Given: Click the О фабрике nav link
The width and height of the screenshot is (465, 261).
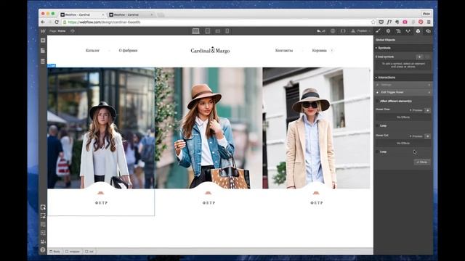Looking at the screenshot, I should [x=128, y=51].
